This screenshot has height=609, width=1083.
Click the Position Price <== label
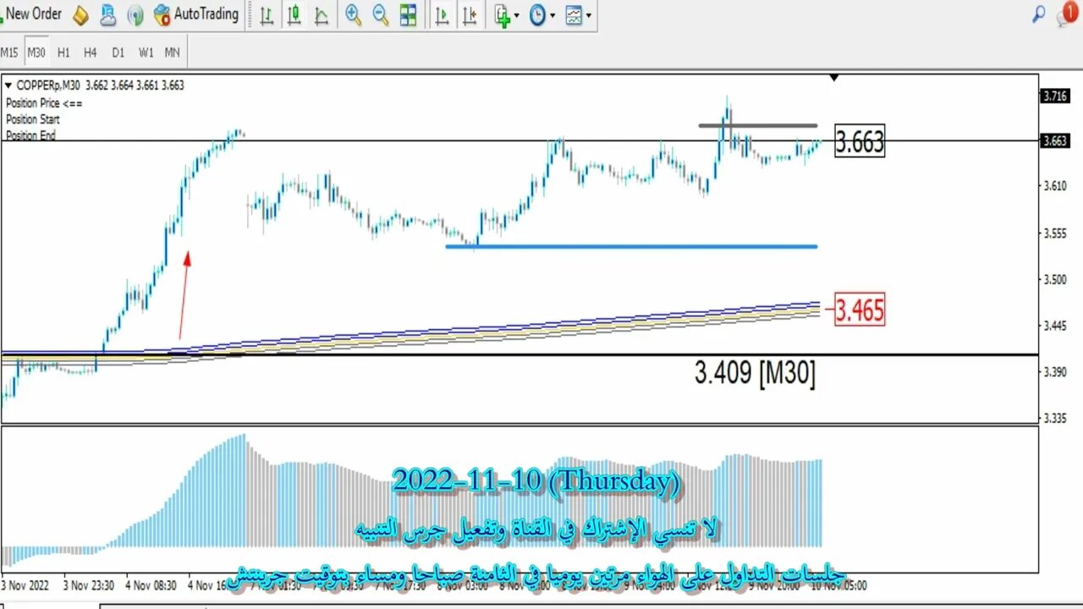(x=44, y=102)
